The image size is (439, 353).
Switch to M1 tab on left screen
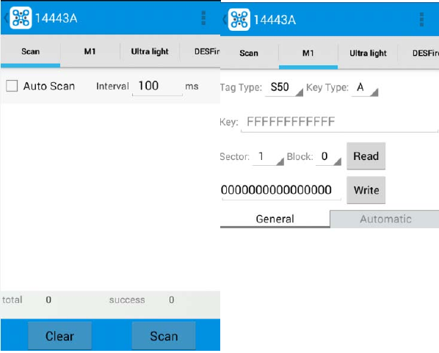[x=90, y=51]
